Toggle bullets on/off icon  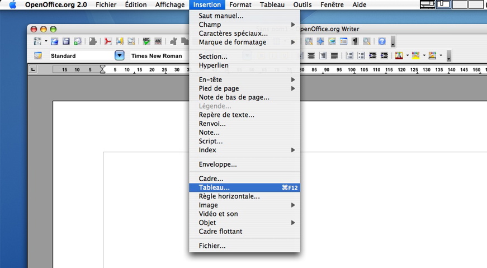(x=361, y=55)
